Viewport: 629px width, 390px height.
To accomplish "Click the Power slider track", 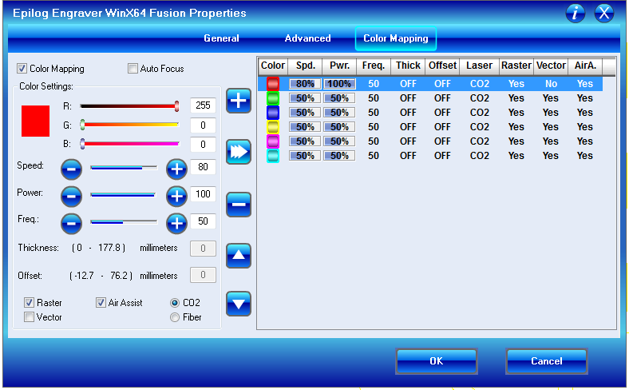I will [124, 195].
